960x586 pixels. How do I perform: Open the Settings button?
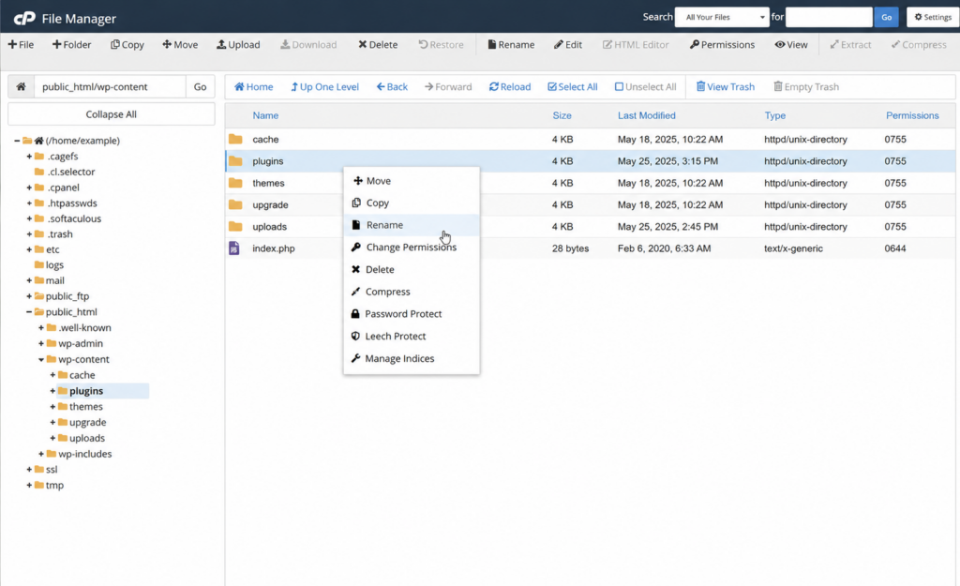[x=933, y=17]
